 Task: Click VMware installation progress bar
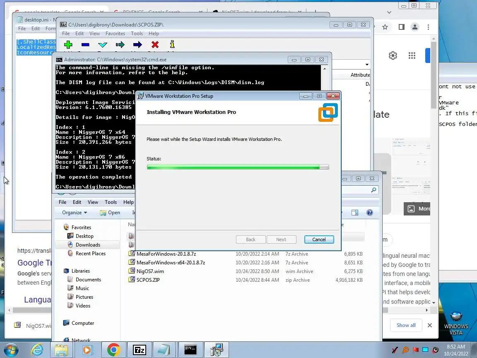click(238, 167)
